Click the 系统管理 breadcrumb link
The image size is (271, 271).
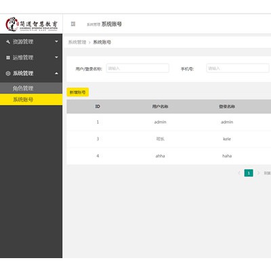tap(77, 42)
